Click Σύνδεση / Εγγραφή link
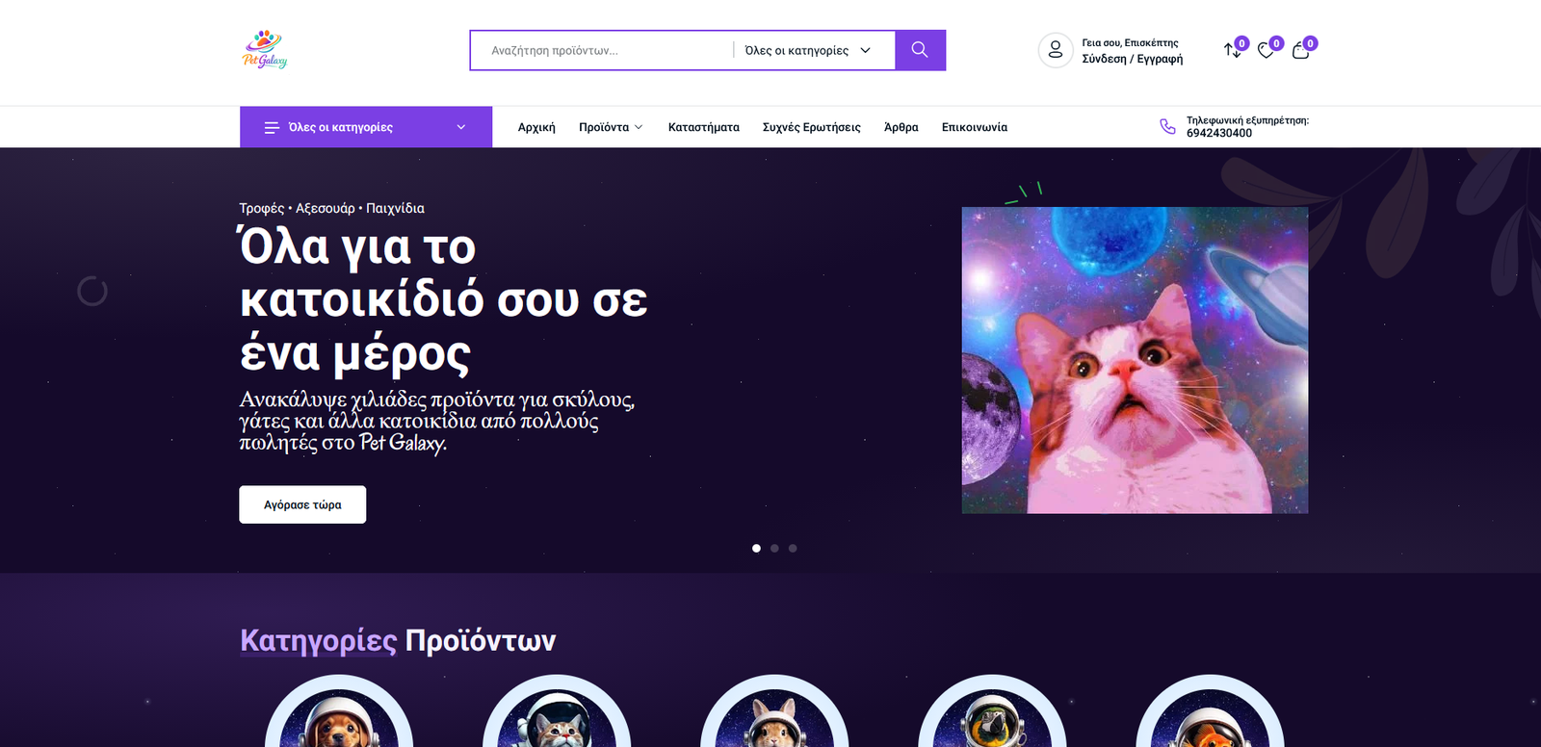Viewport: 1541px width, 747px height. pyautogui.click(x=1132, y=59)
